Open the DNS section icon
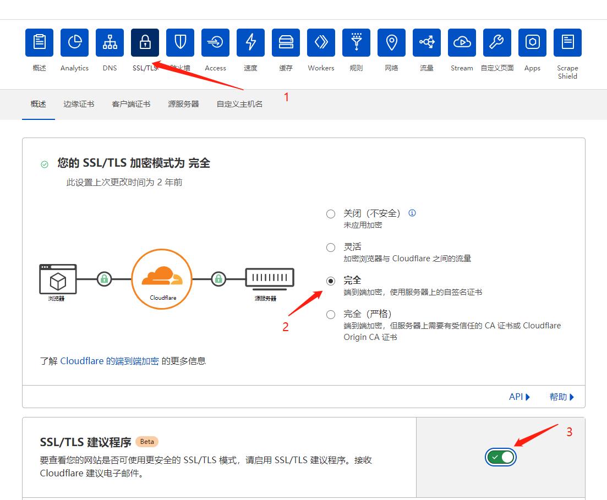This screenshot has height=500, width=607. pos(110,42)
